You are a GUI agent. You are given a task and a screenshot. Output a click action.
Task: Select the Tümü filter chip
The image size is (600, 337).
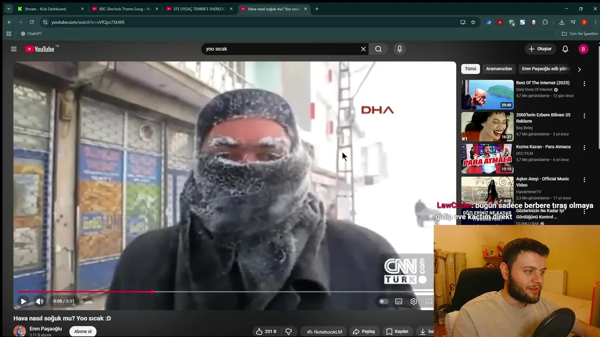click(471, 69)
